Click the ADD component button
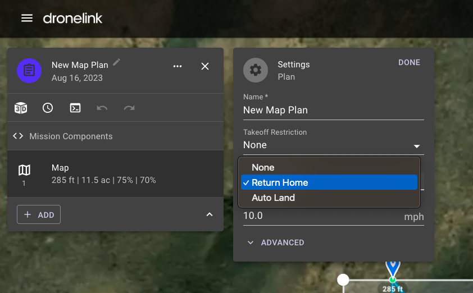This screenshot has width=473, height=293. coord(39,214)
